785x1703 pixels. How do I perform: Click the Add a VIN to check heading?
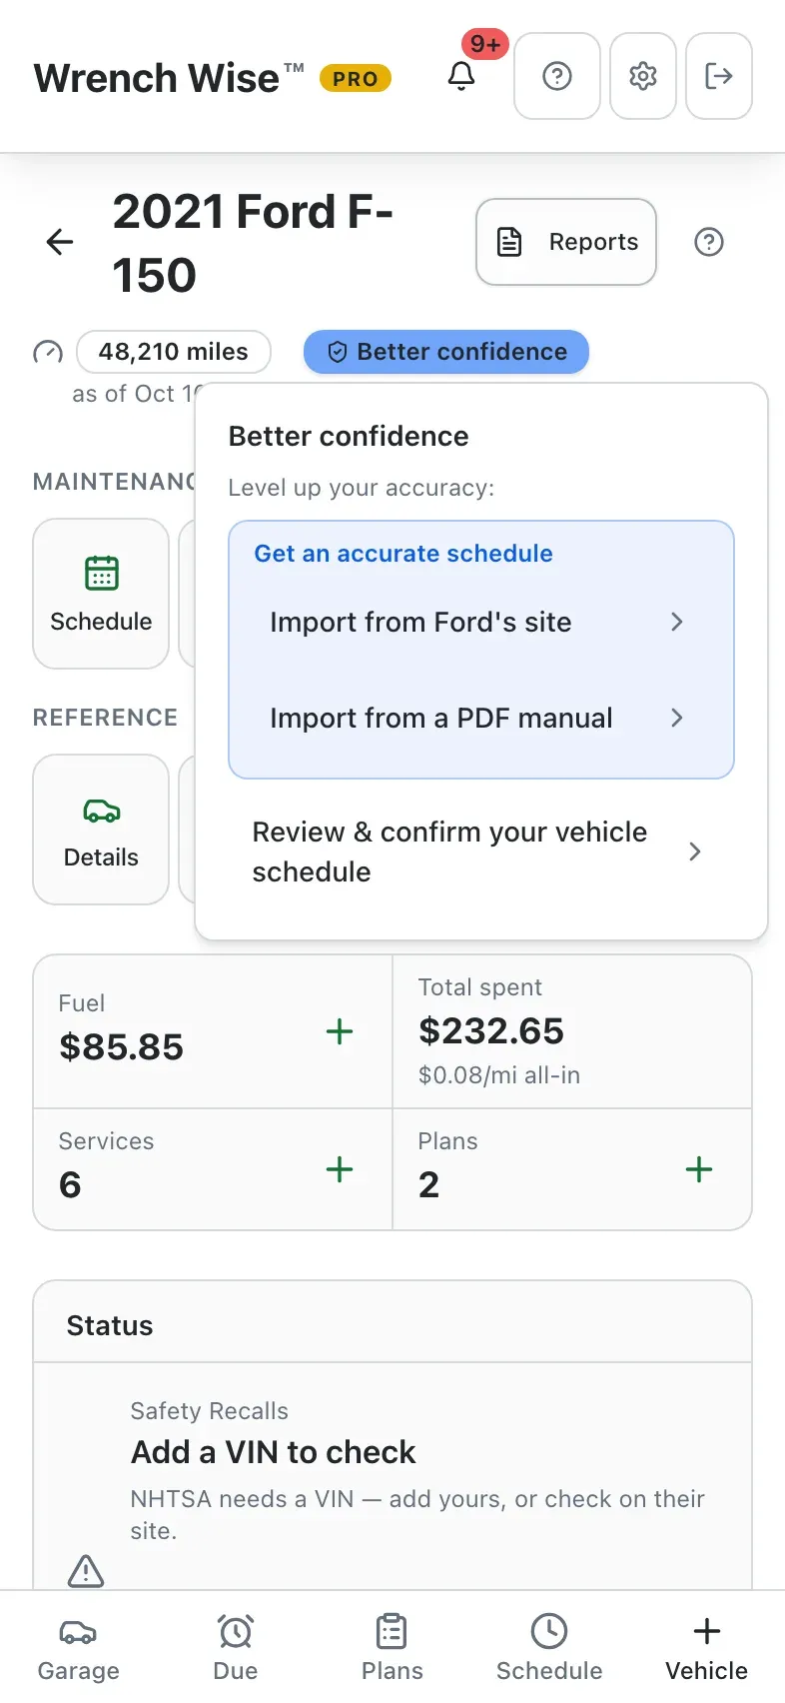point(273,1452)
